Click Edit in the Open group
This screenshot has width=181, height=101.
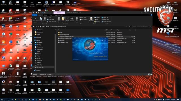tap(96, 20)
